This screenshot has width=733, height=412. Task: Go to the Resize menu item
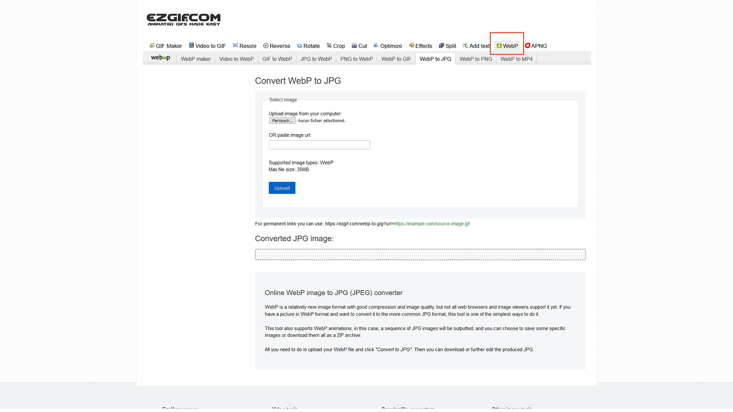click(245, 46)
